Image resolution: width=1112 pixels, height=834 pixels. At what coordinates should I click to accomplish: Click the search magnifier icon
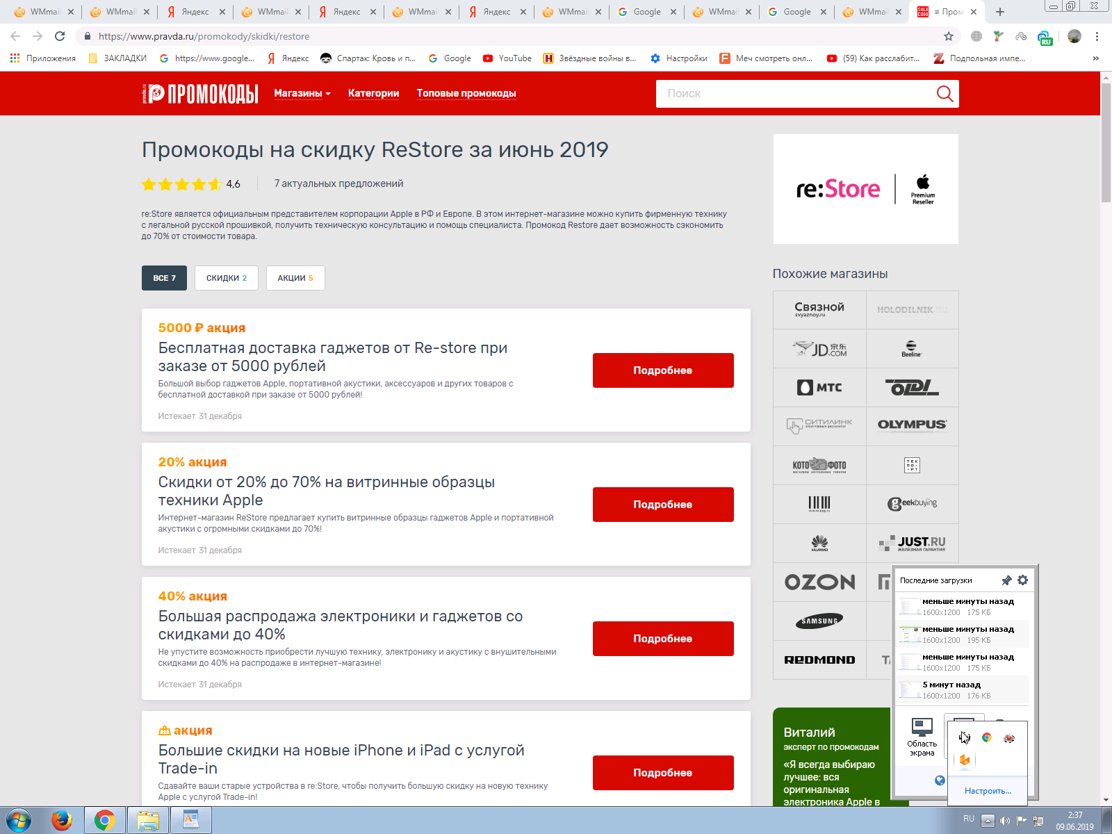tap(945, 93)
